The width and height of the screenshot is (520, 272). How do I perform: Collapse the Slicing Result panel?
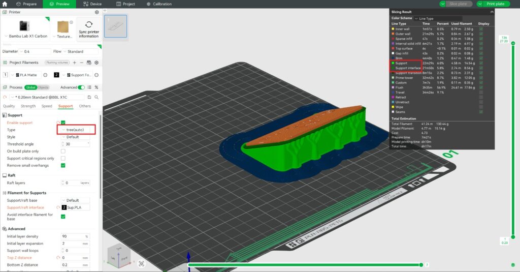(x=492, y=12)
